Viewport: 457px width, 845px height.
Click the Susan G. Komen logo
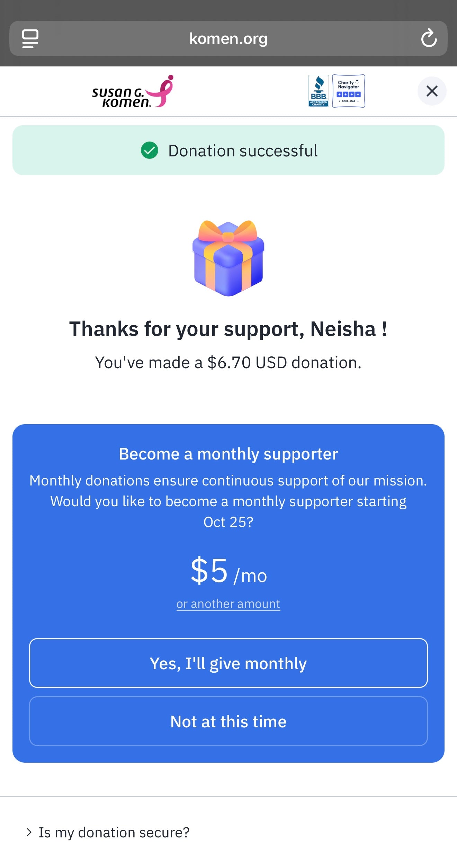(132, 92)
